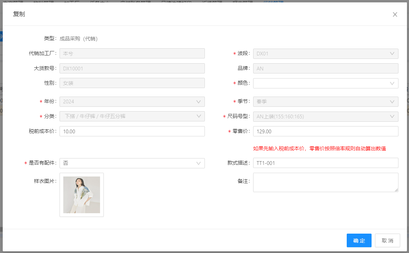The width and height of the screenshot is (409, 253).
Task: Expand the 尺码号型 dropdown
Action: pyautogui.click(x=325, y=117)
